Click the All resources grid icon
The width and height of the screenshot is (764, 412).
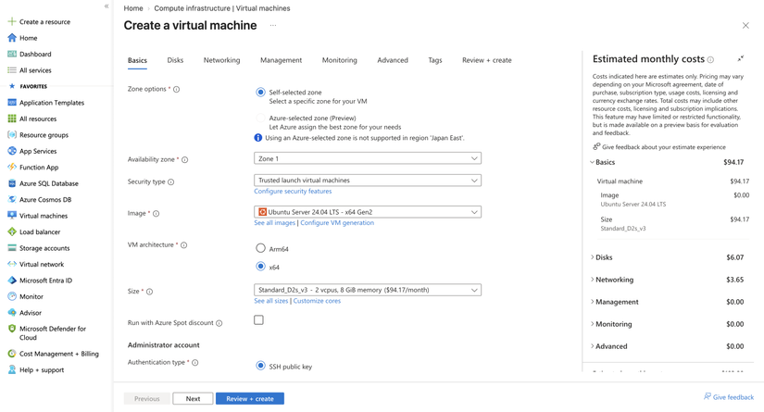click(x=12, y=119)
